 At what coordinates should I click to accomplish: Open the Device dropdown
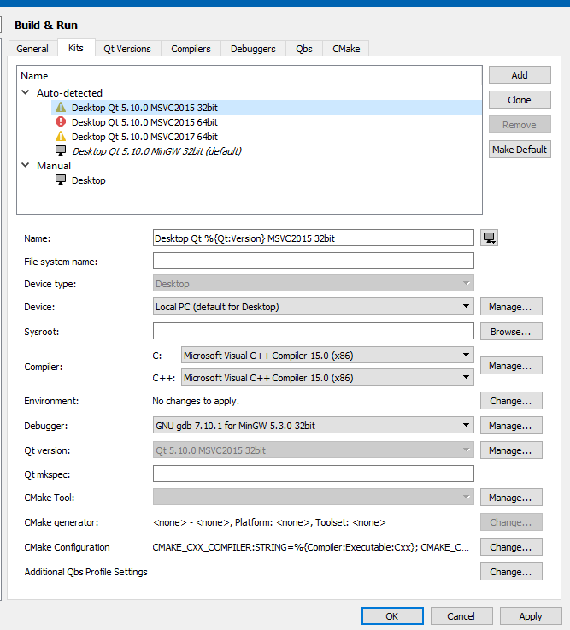(x=314, y=306)
